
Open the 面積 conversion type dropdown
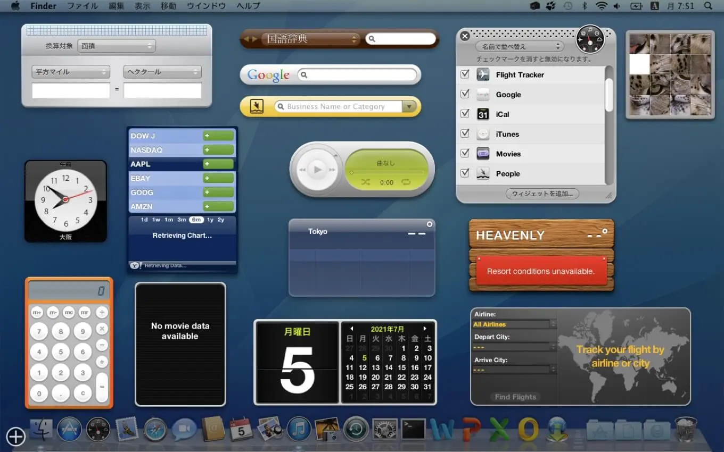tap(117, 46)
